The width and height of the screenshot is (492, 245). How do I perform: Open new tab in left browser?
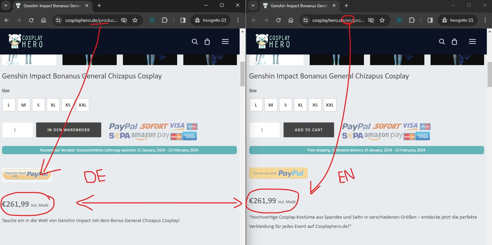tap(99, 5)
